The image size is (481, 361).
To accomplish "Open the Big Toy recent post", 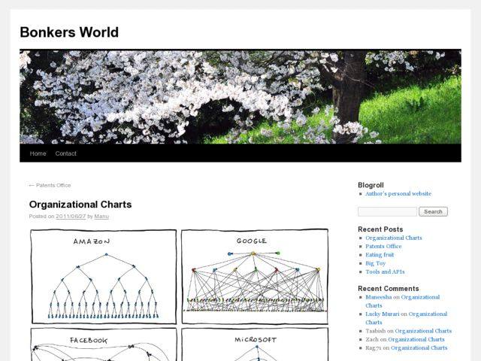I will click(375, 263).
